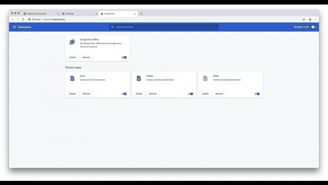The height and width of the screenshot is (185, 328).
Task: Click the Google Docs Offline title text
Action: tap(89, 40)
